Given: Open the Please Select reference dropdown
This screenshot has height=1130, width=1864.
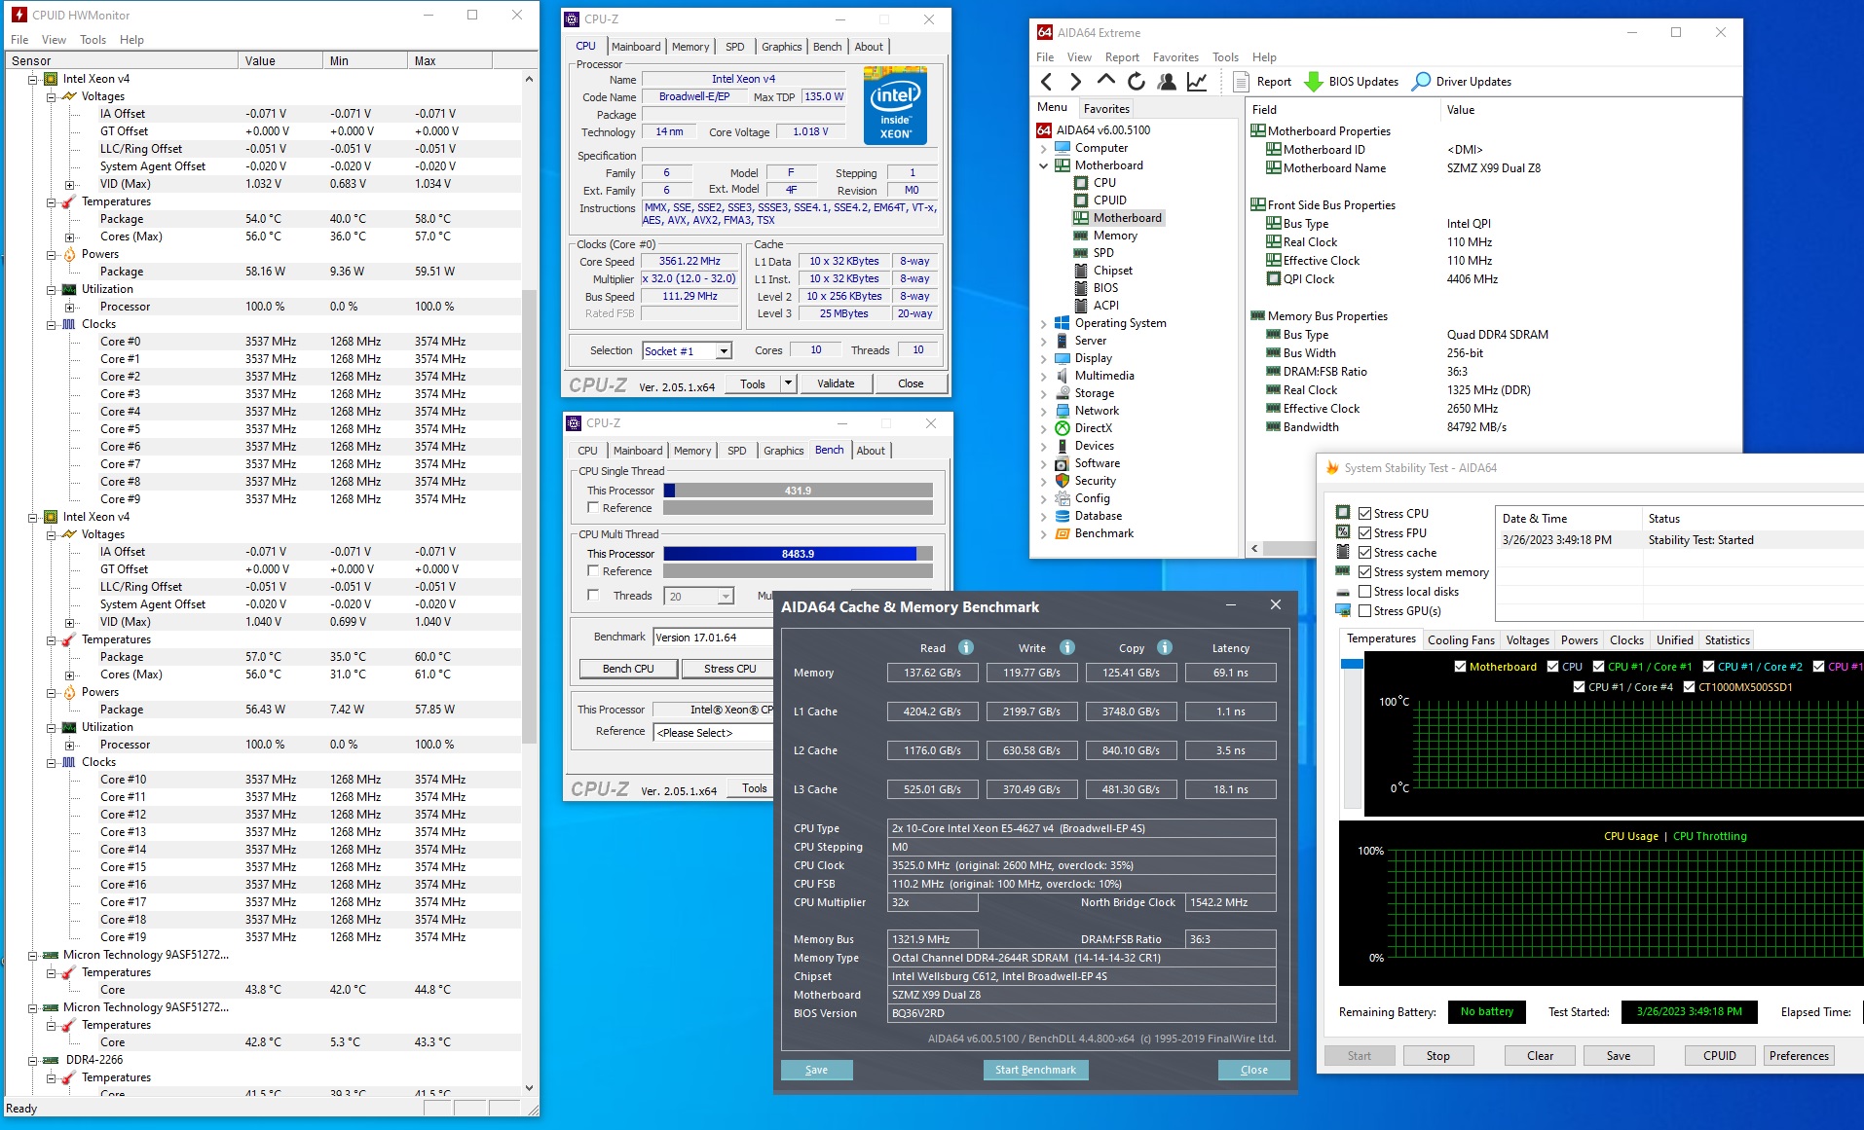Looking at the screenshot, I should click(713, 733).
